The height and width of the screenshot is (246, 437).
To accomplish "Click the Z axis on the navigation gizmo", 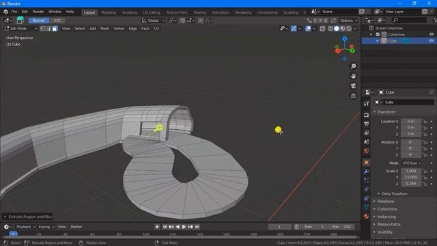I will (345, 38).
